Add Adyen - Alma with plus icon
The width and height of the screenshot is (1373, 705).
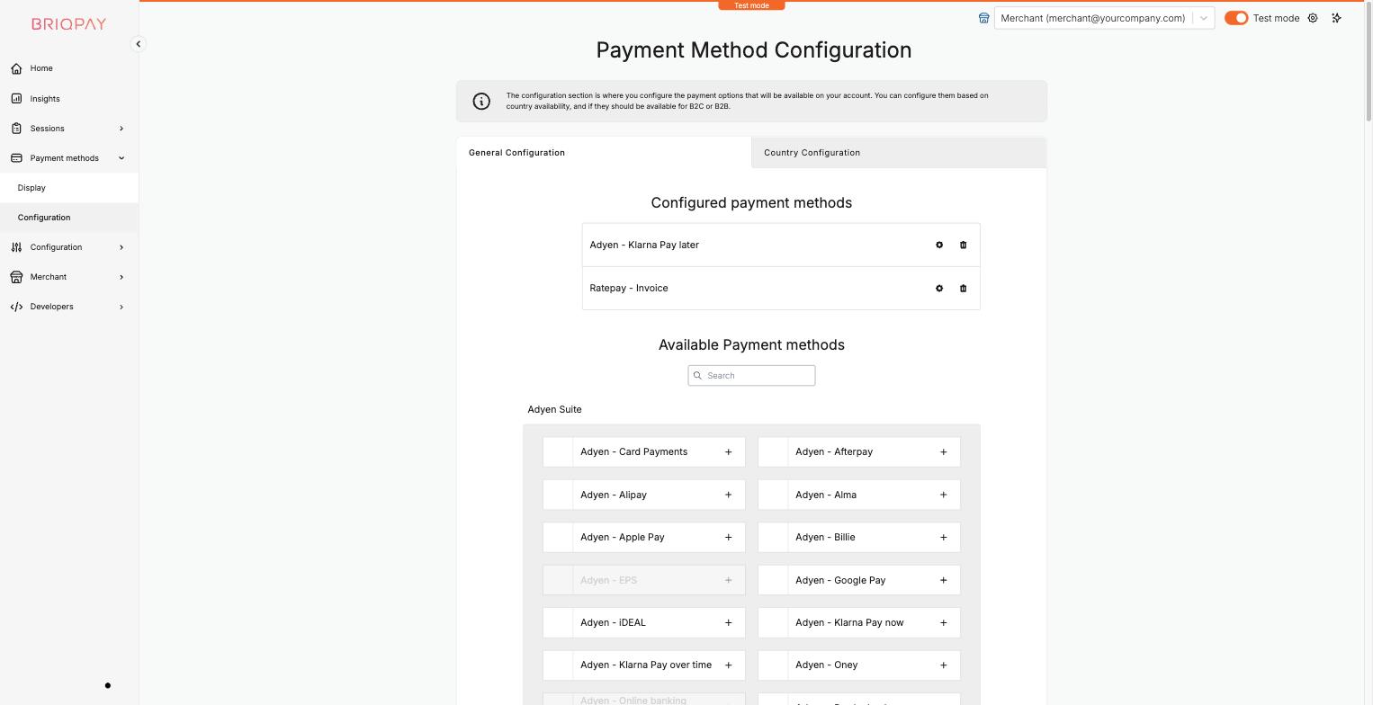[x=944, y=495]
